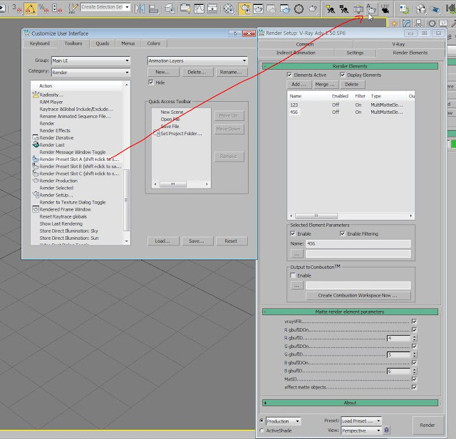Open the V-Ray tab in Render Setup
Screen dimensions: 456x439
pos(398,44)
